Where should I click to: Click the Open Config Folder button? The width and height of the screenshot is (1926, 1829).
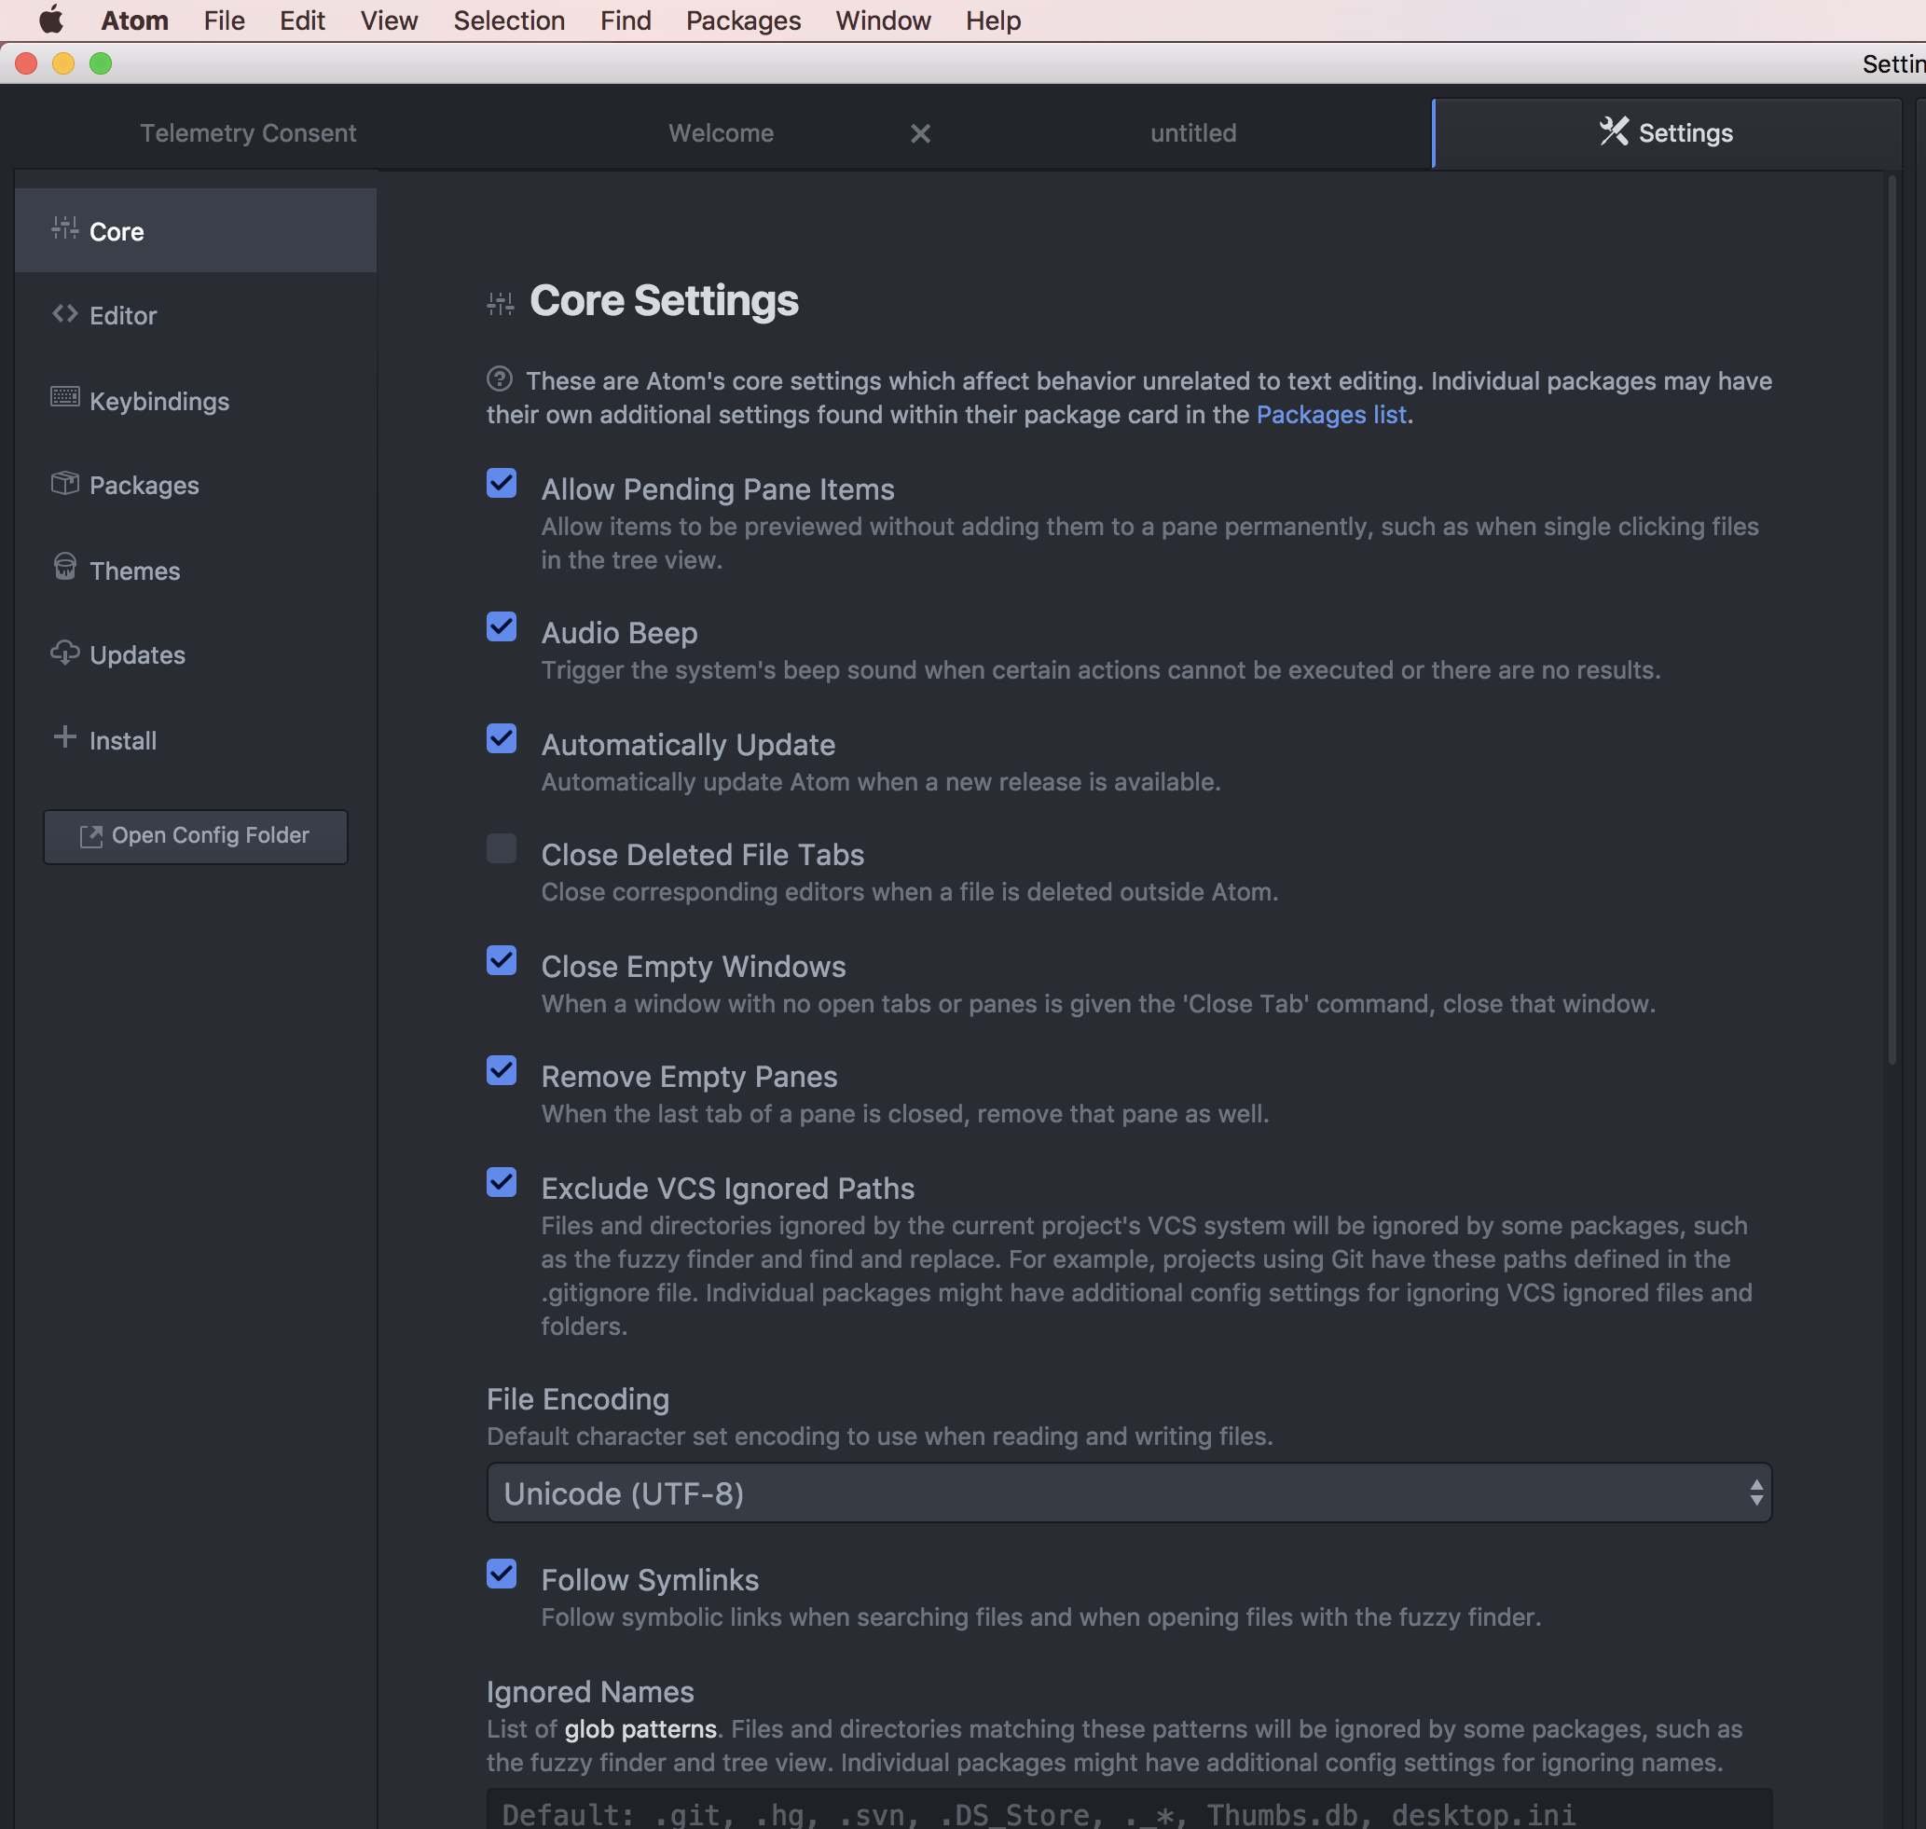click(x=196, y=836)
